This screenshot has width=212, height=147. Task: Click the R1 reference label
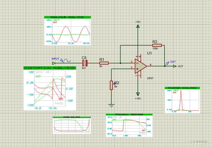pos(102,59)
